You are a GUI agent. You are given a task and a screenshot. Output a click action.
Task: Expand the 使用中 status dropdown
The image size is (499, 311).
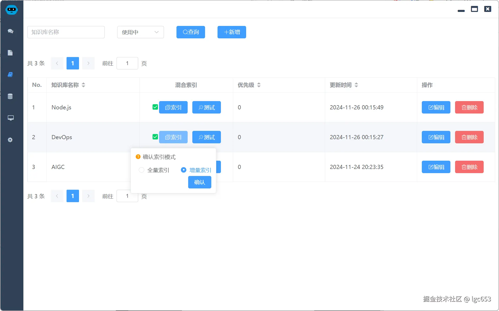[x=140, y=32]
